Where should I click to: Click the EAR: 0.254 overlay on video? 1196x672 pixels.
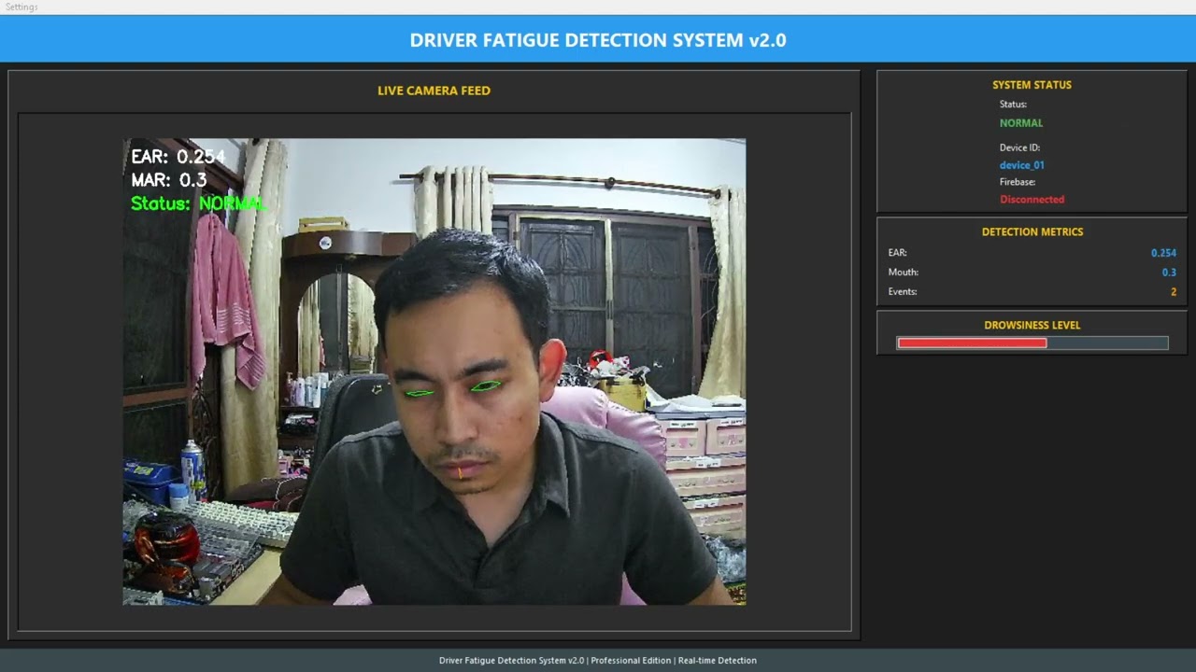(x=177, y=157)
